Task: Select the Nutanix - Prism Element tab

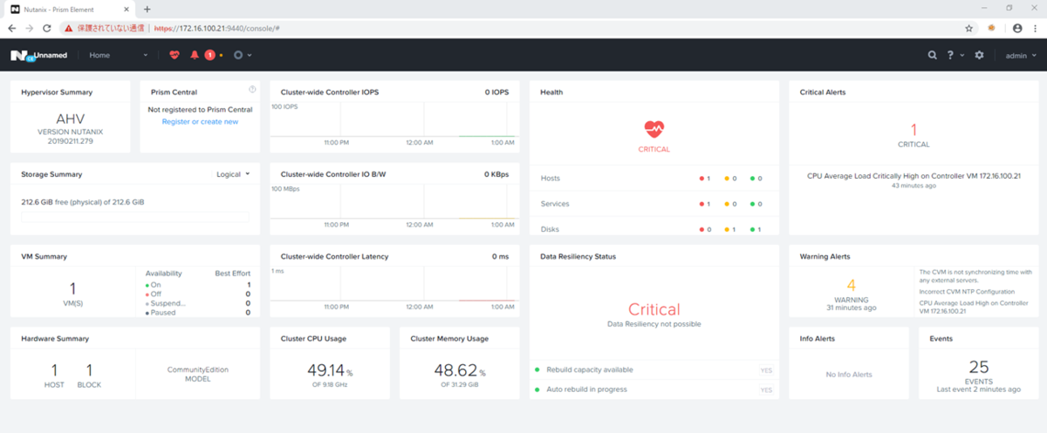Action: pos(70,9)
